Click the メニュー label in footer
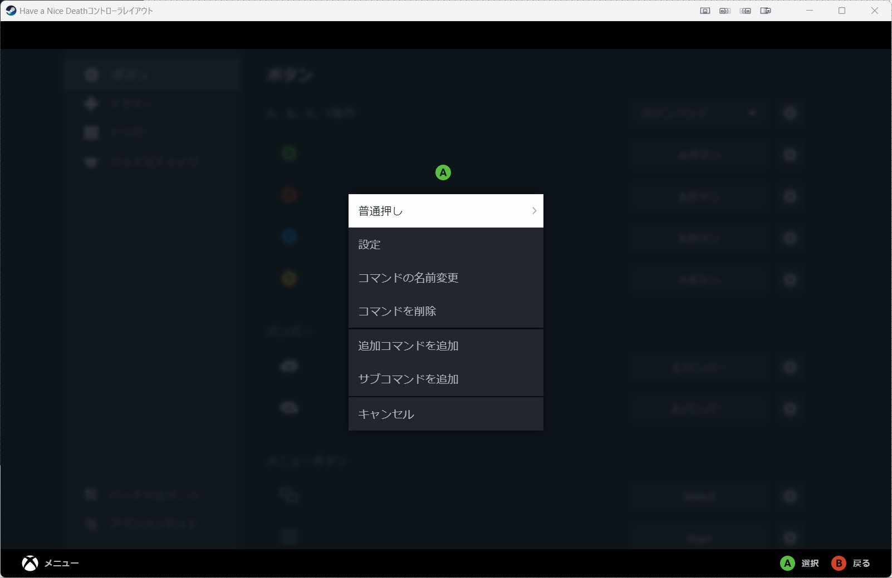The image size is (892, 578). [x=61, y=564]
